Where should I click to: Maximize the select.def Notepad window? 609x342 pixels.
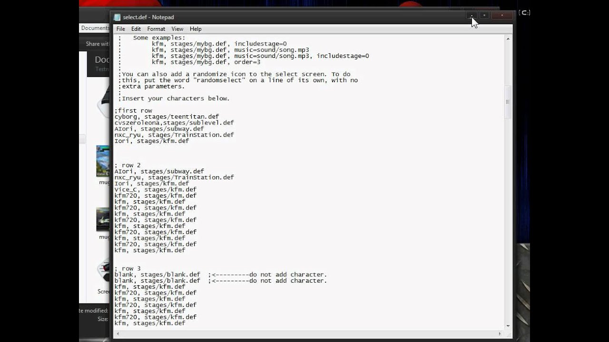(484, 15)
